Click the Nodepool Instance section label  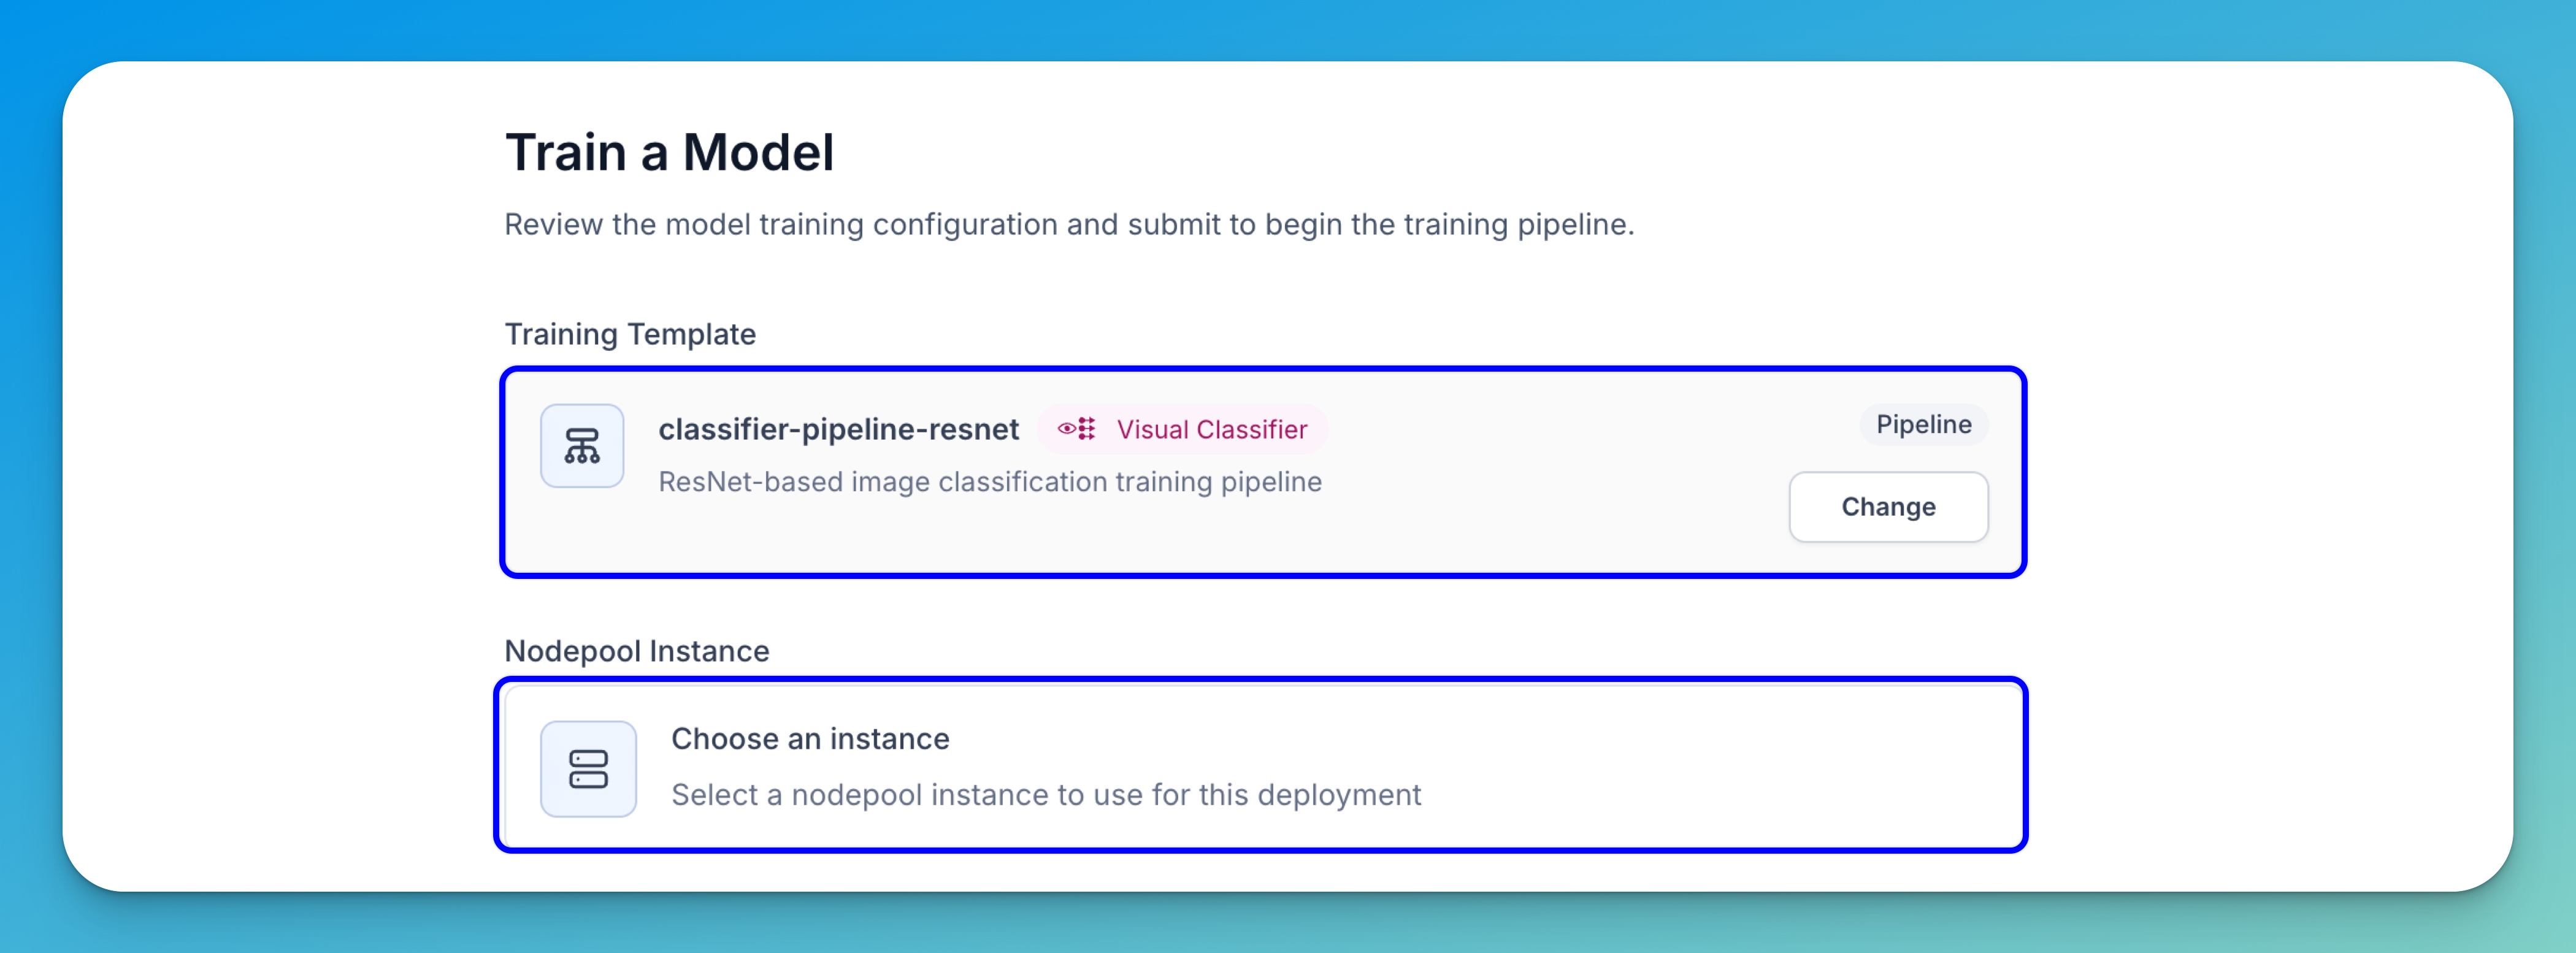(x=636, y=651)
